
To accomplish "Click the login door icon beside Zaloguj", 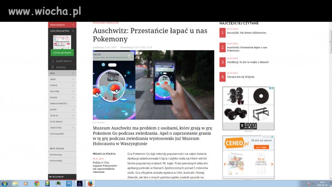I will tap(53, 67).
